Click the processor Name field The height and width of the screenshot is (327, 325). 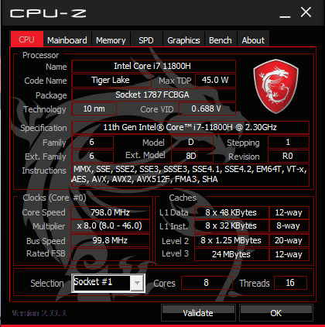click(153, 66)
